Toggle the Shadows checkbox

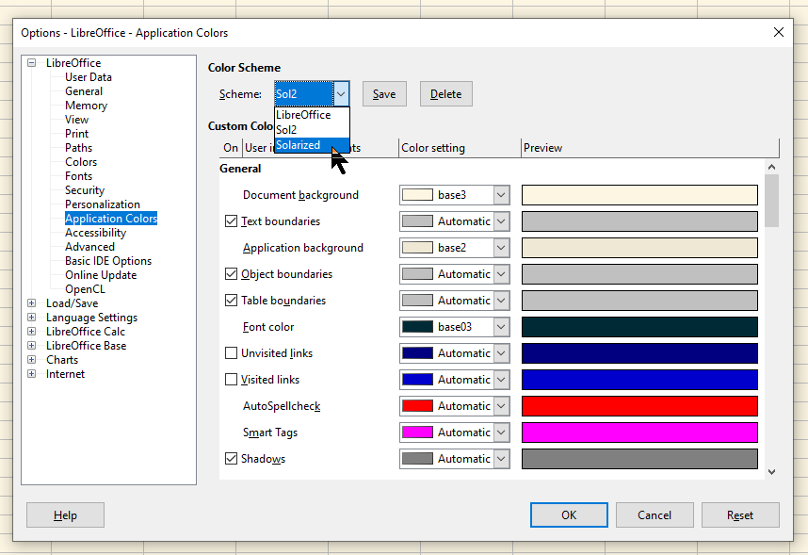[x=232, y=459]
